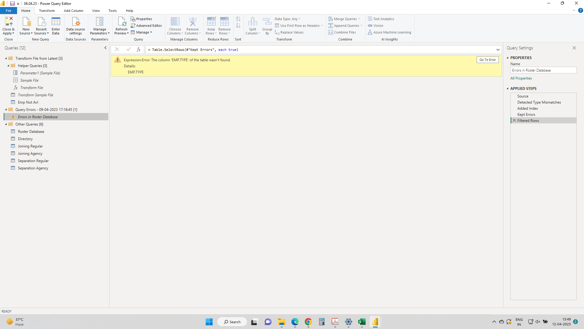Viewport: 584px width, 329px height.
Task: Select the Azure Machine Learning icon
Action: (369, 32)
